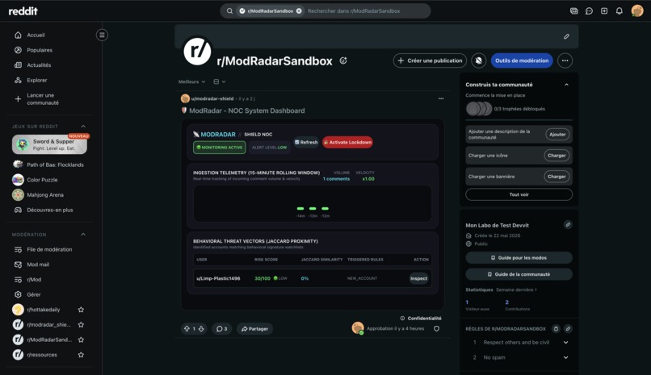Viewport: 651px width, 375px height.
Task: Click the community avatar r/ logo
Action: [198, 51]
